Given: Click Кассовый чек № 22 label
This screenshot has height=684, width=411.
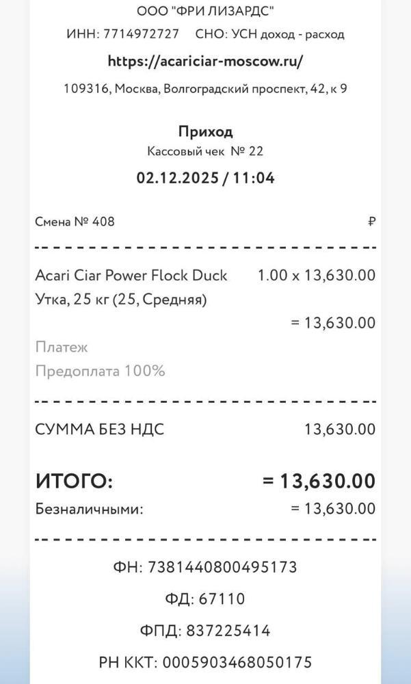Looking at the screenshot, I should point(205,151).
